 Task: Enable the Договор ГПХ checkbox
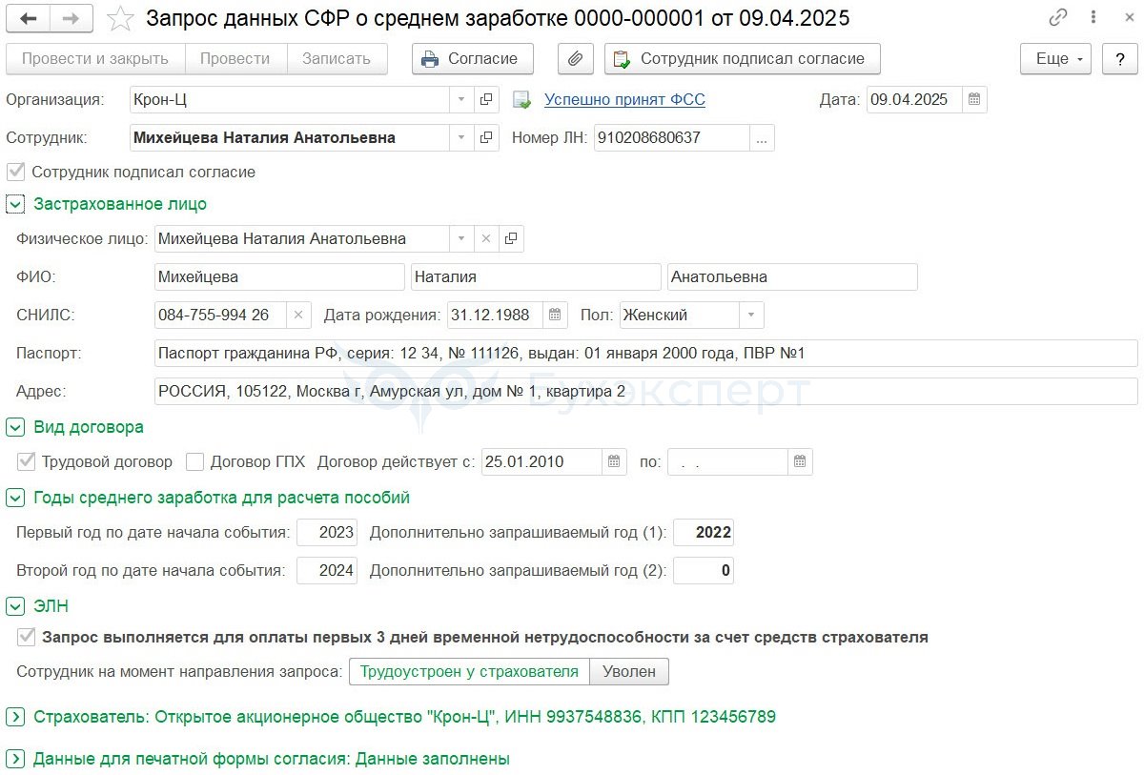[195, 462]
